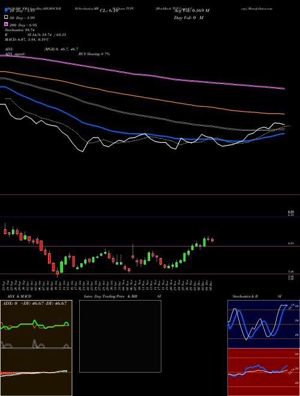This screenshot has width=300, height=396.
Task: Click the tall green candle near chart's right end
Action: [x=204, y=242]
